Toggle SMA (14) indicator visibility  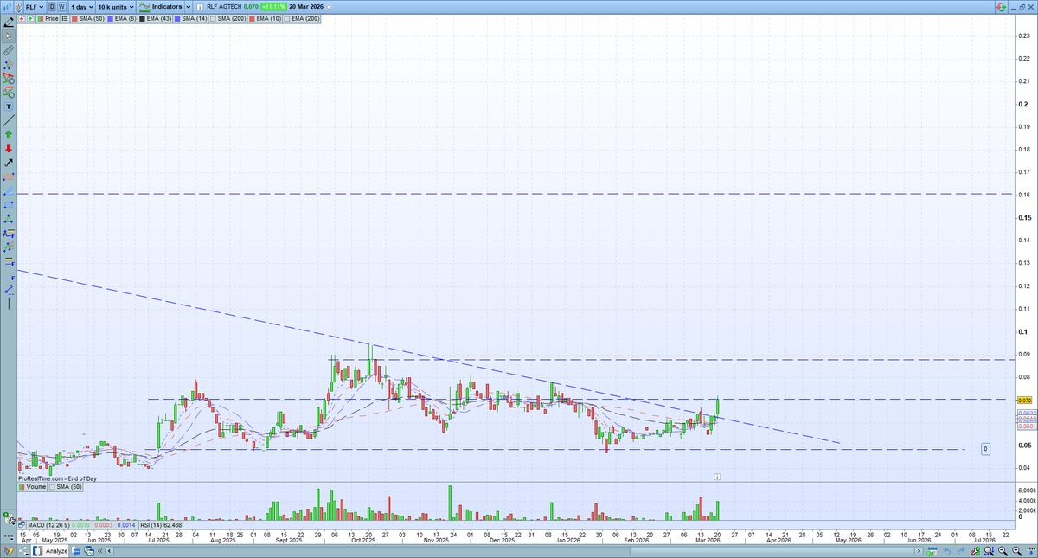pos(189,19)
